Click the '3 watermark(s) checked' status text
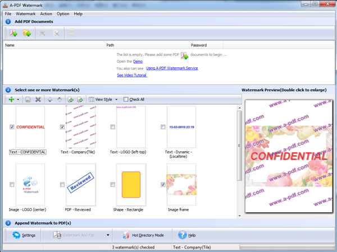This screenshot has width=337, height=252. tap(133, 247)
